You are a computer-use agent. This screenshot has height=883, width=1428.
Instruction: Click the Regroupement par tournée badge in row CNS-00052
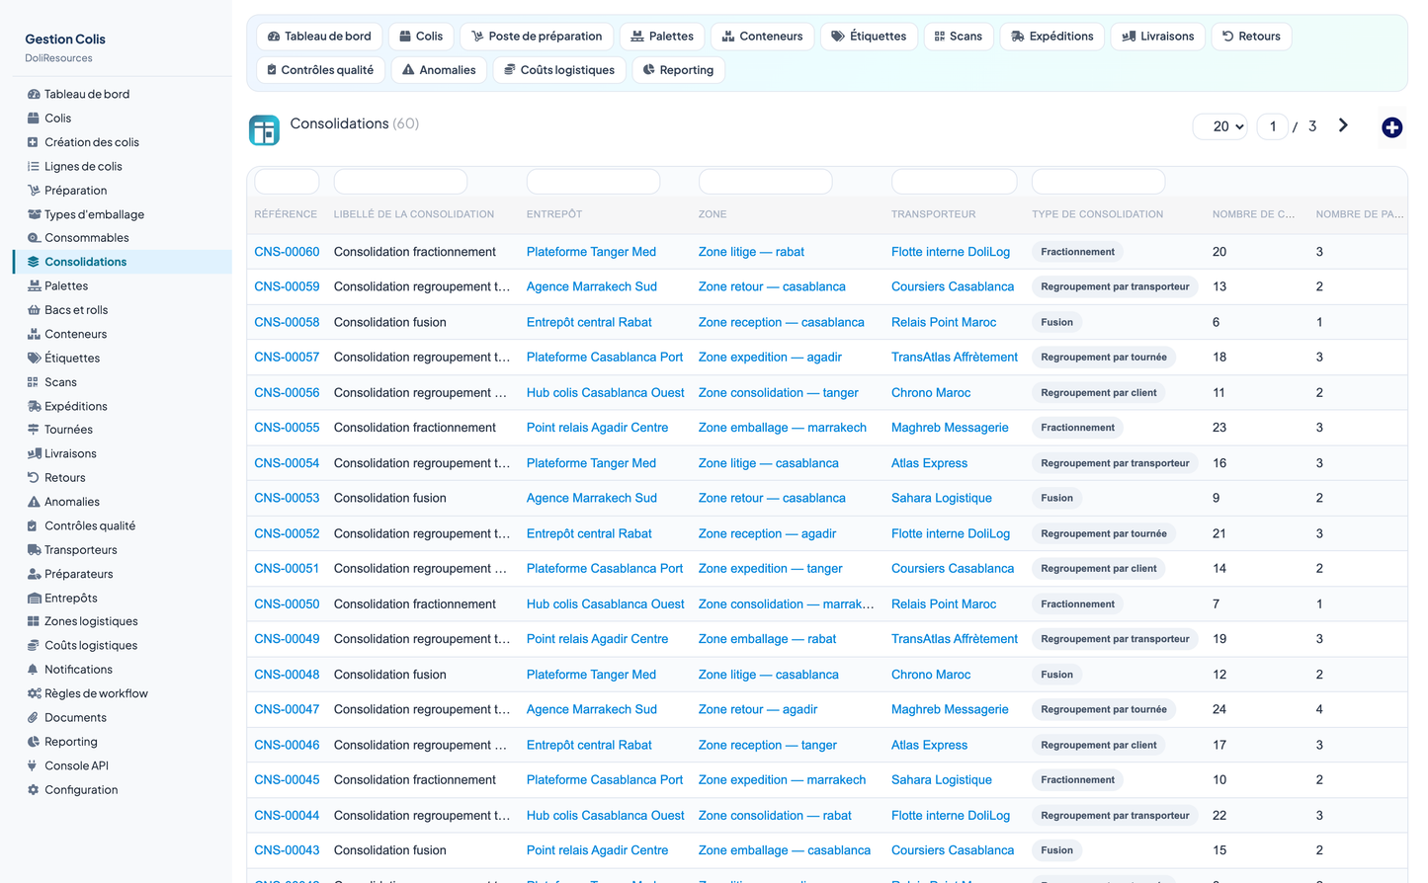pos(1104,534)
